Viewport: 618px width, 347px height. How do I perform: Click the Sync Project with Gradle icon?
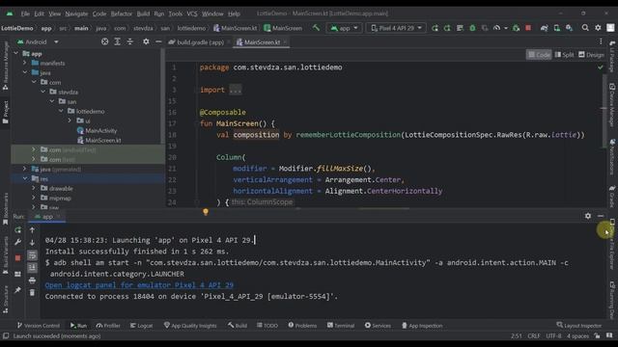544,28
